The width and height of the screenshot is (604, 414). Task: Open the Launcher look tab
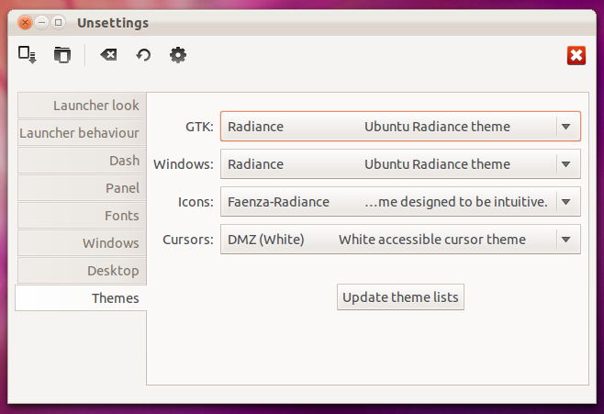pos(82,106)
